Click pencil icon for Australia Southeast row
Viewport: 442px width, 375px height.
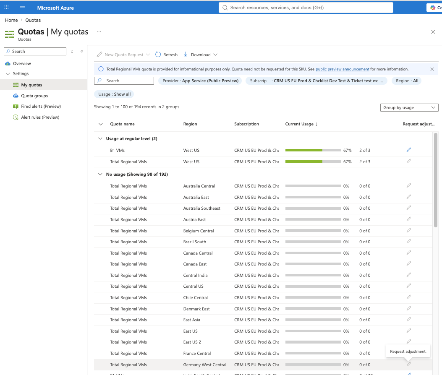click(x=409, y=208)
